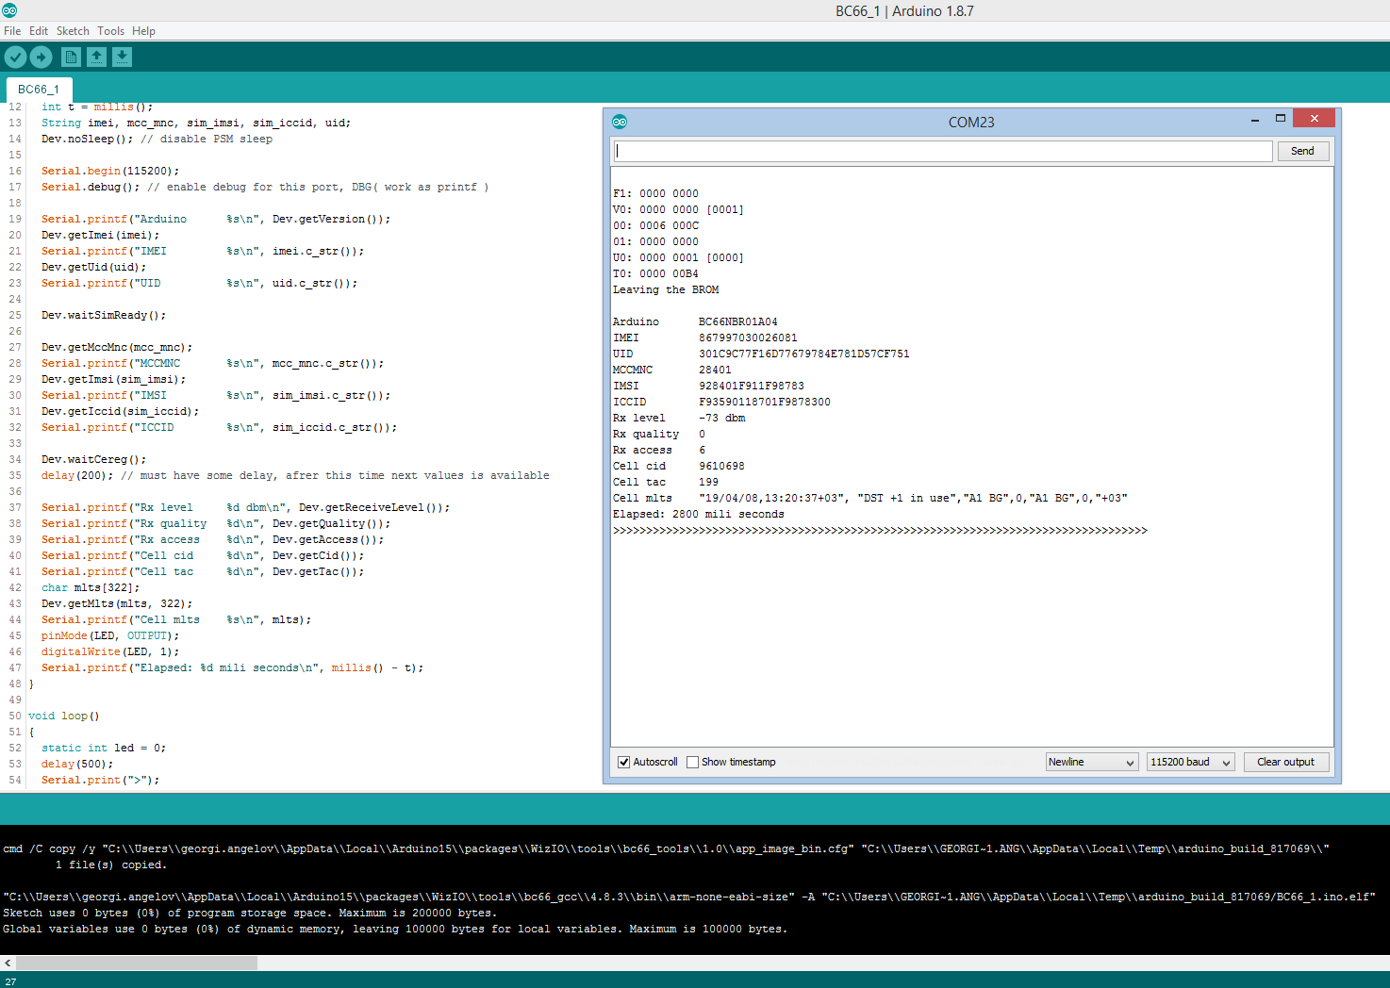Create a new sketch with the New icon
1390x988 pixels.
coord(71,58)
